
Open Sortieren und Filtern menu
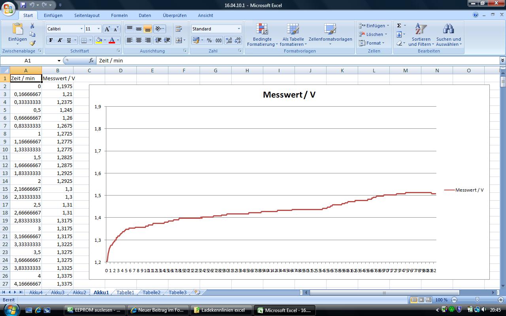tap(421, 35)
